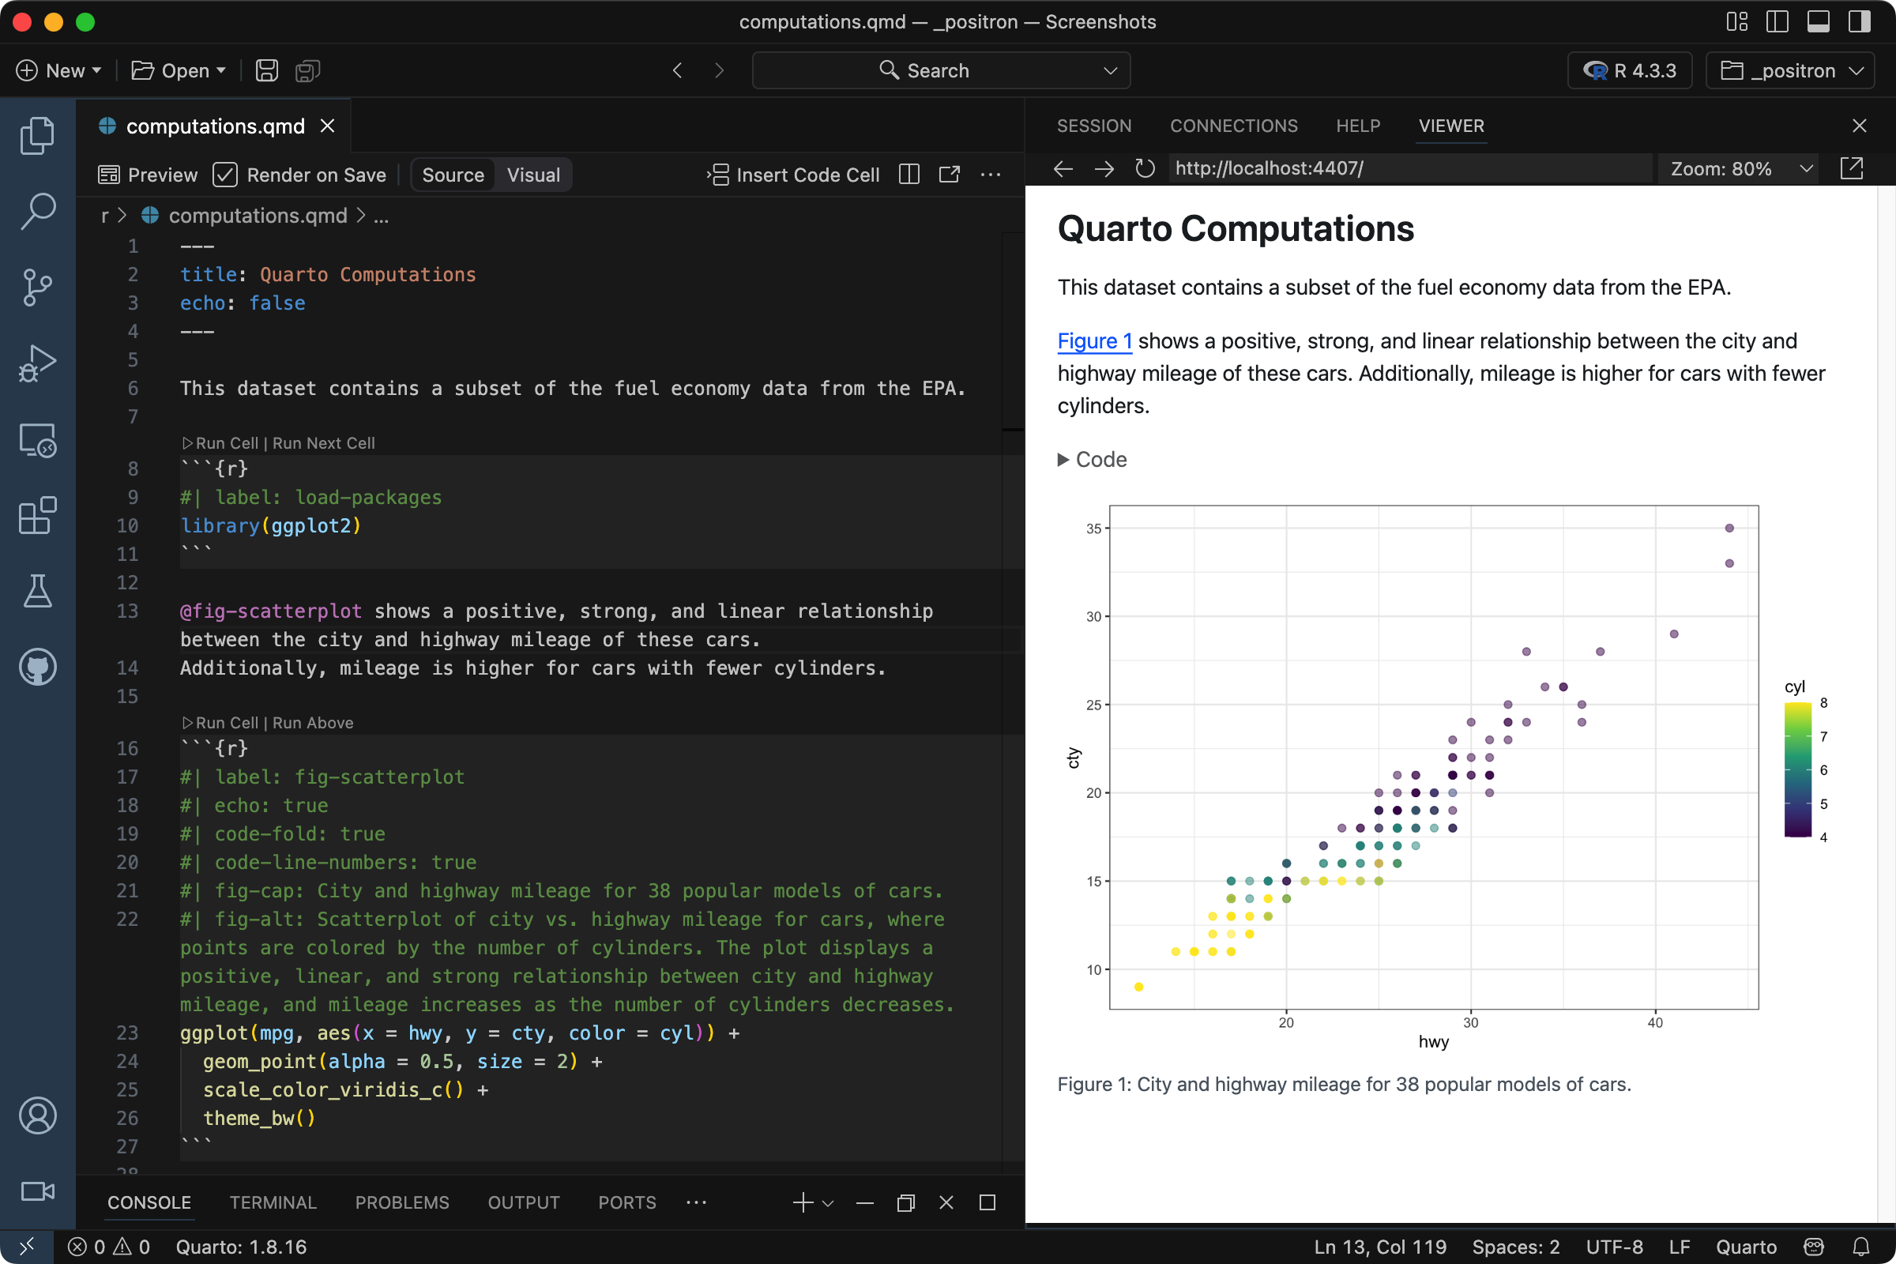
Task: Toggle the split editor layout
Action: click(x=908, y=175)
